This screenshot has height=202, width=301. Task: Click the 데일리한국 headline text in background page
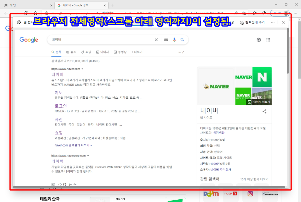point(50,199)
